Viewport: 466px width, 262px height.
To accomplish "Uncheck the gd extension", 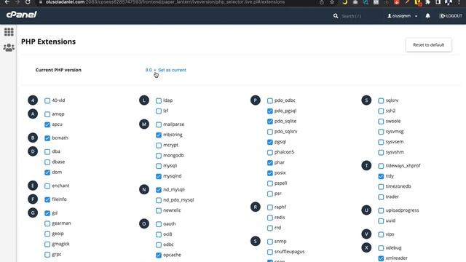I will tap(47, 213).
